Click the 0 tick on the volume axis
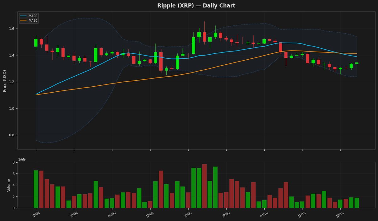Screen dimensions: 378x221 [x=14, y=208]
